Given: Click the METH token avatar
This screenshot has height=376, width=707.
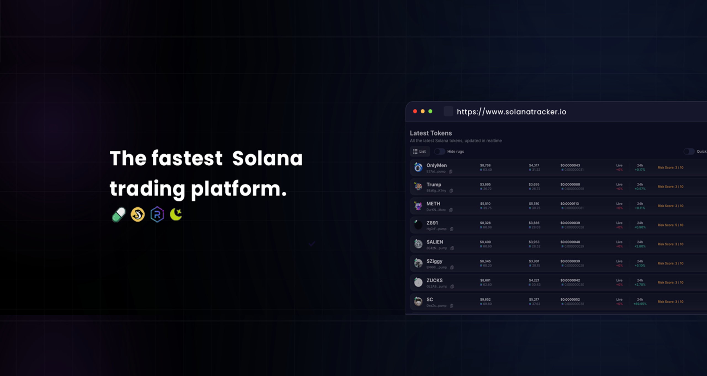Looking at the screenshot, I should (418, 206).
